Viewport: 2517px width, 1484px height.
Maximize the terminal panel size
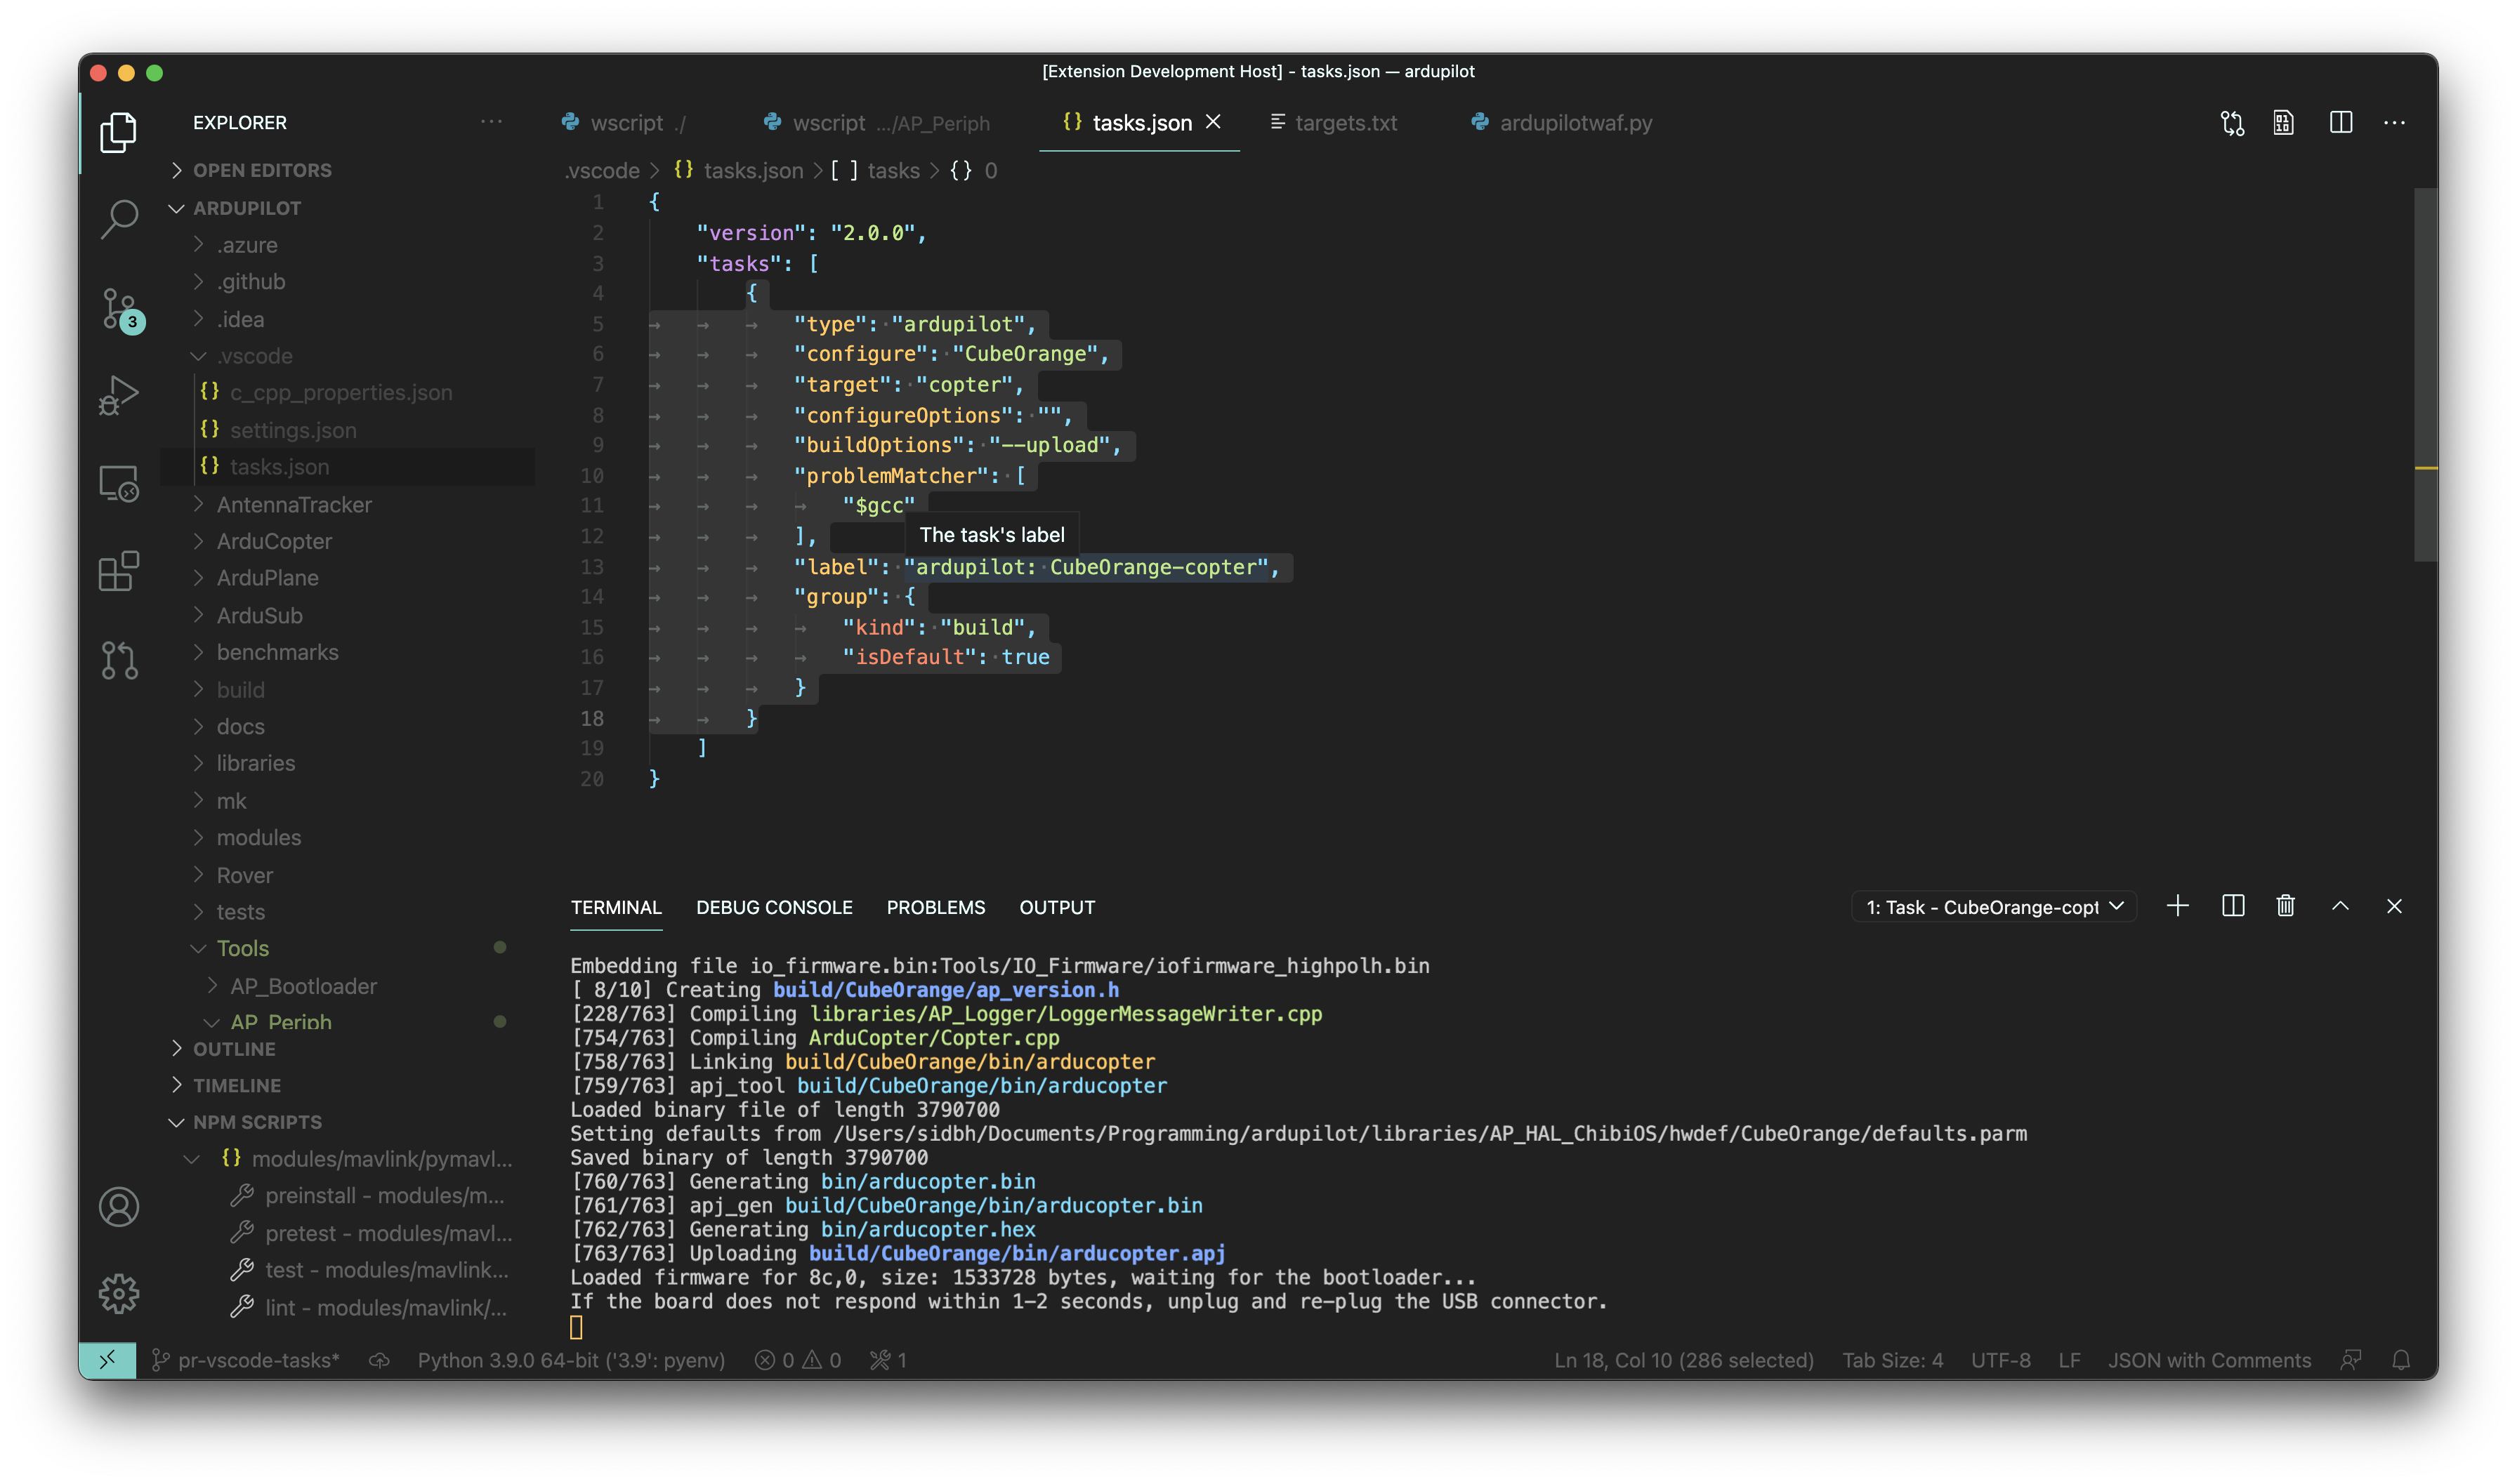click(x=2341, y=906)
